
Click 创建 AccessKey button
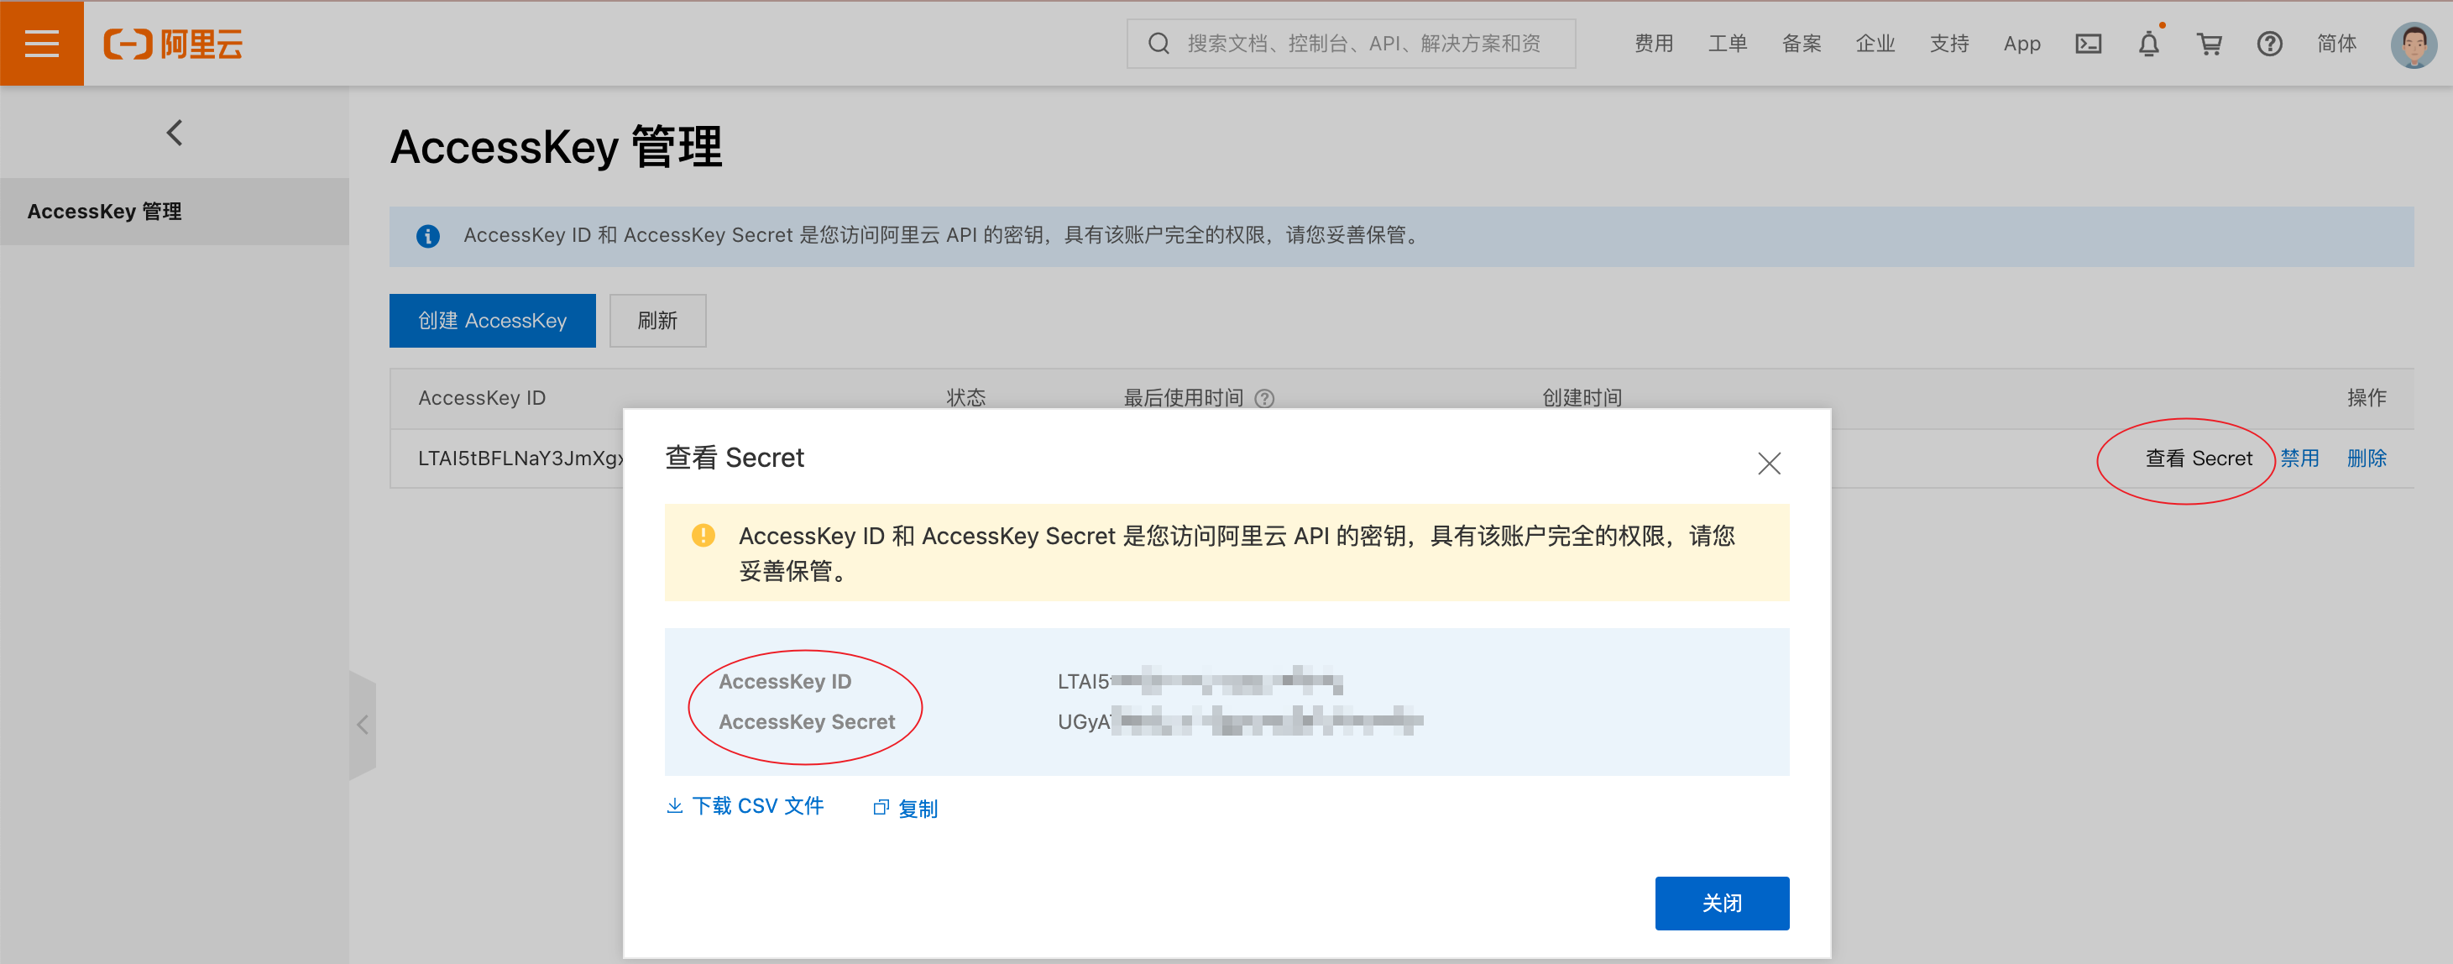pyautogui.click(x=492, y=320)
